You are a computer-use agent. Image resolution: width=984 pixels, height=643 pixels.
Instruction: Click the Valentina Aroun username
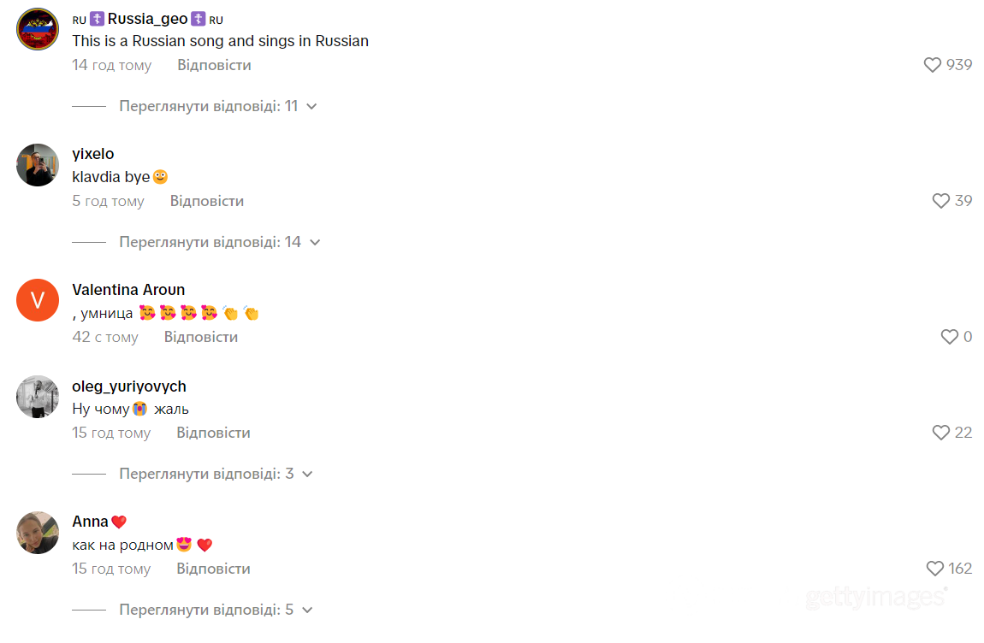(x=128, y=290)
